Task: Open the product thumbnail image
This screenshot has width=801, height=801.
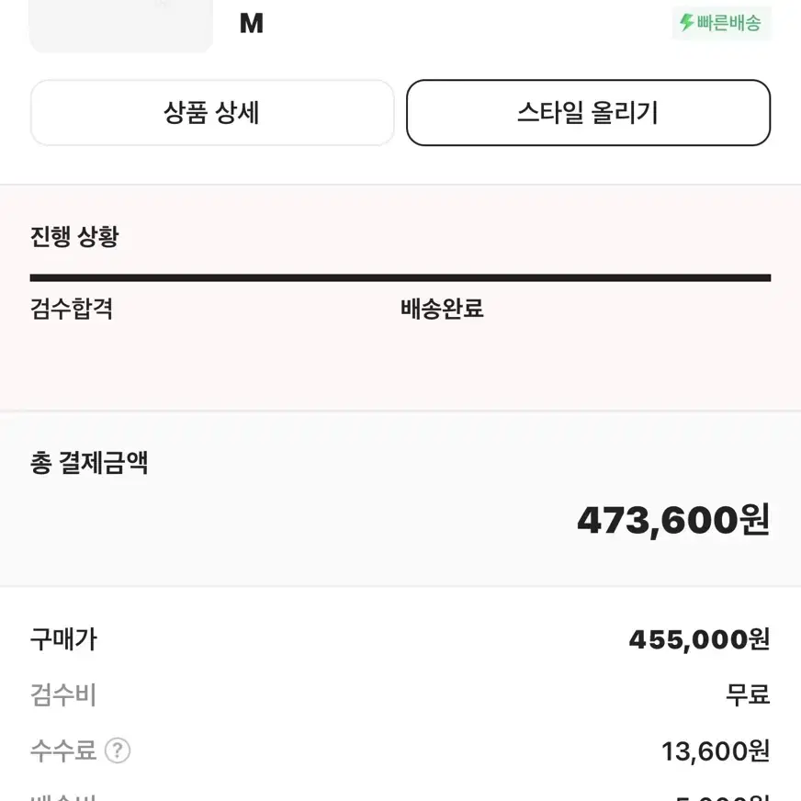Action: [121, 26]
